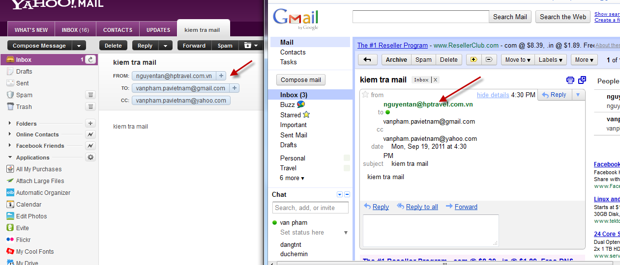Click Forward button in Yahoo toolbar
The image size is (620, 265).
194,46
